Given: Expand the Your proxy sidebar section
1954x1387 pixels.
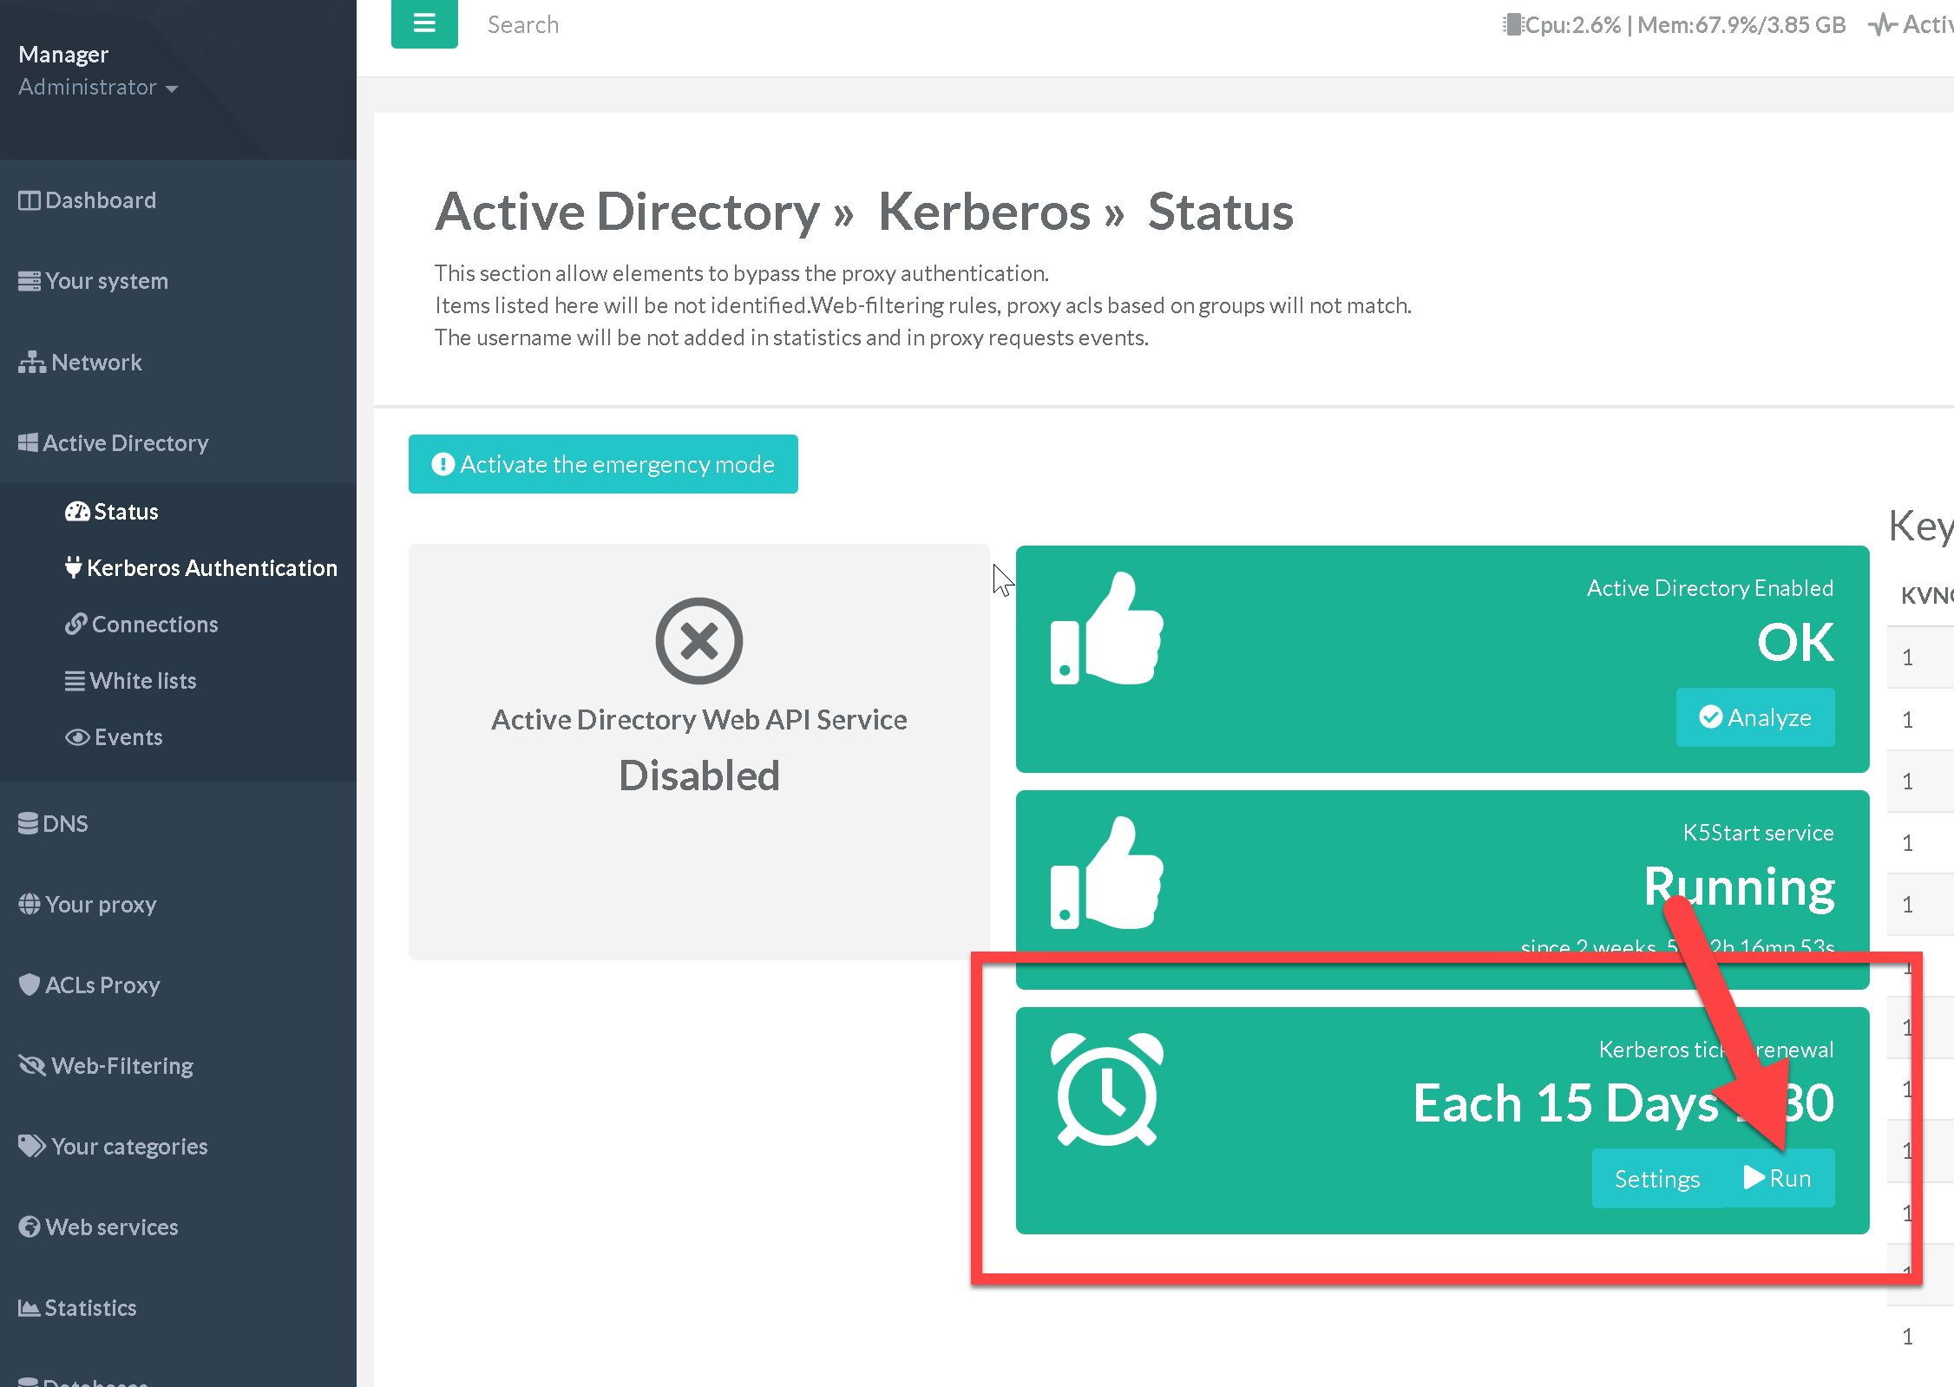Looking at the screenshot, I should (x=101, y=905).
